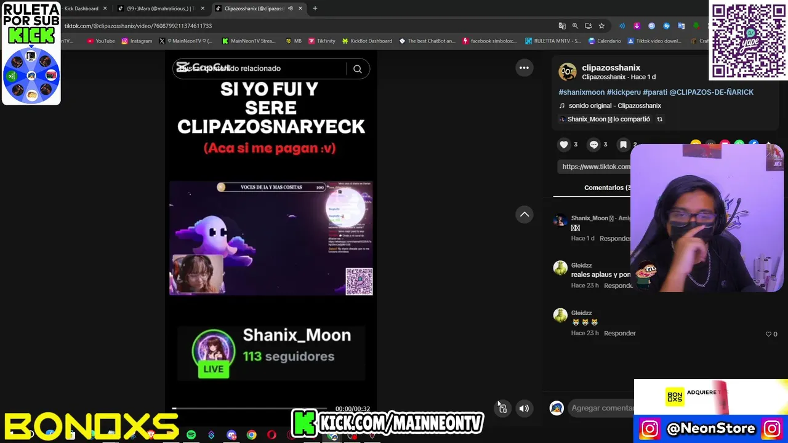Image resolution: width=788 pixels, height=443 pixels.
Task: Seek within the video progress bar
Action: pyautogui.click(x=249, y=408)
